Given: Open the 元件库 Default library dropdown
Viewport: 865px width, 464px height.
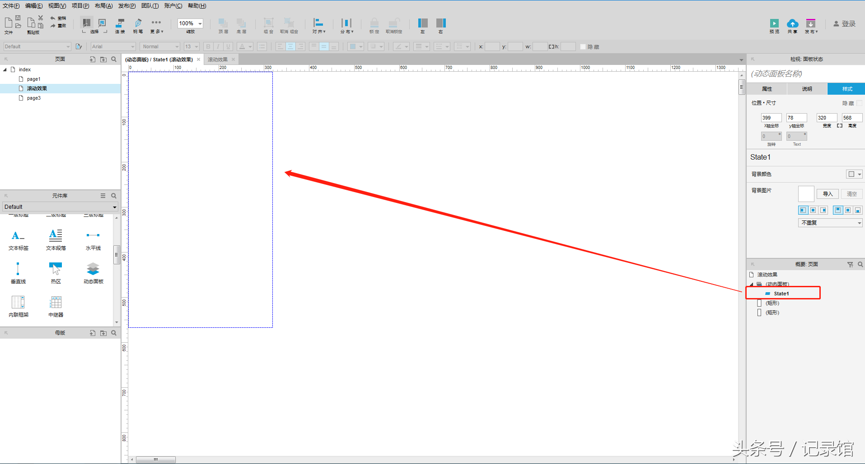Looking at the screenshot, I should tap(60, 207).
